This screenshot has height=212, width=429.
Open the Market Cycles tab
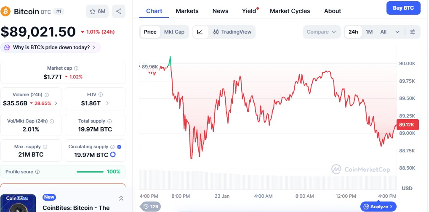[290, 11]
